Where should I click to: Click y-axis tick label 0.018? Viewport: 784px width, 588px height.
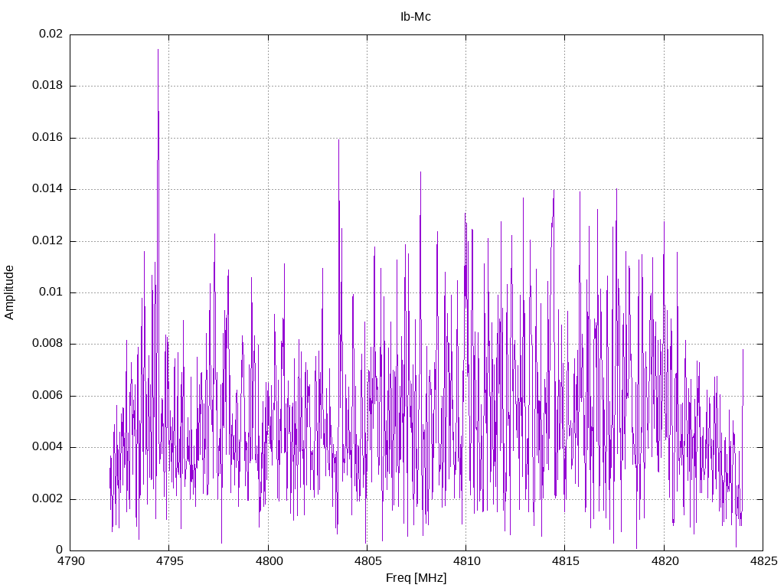48,86
